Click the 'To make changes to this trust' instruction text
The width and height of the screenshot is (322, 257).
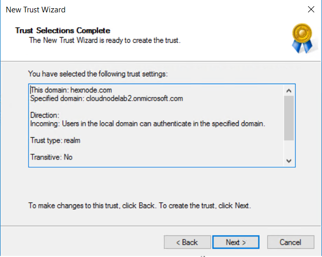pyautogui.click(x=140, y=205)
